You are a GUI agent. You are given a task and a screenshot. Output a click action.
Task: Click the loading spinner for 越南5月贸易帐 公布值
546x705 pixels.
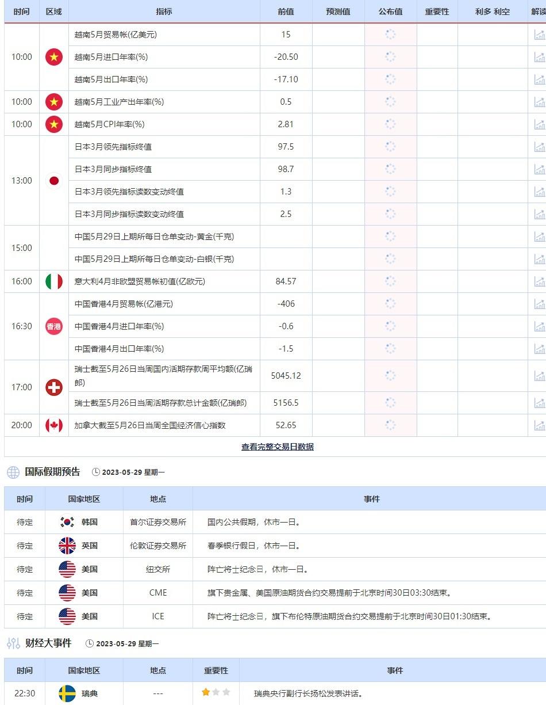click(390, 35)
